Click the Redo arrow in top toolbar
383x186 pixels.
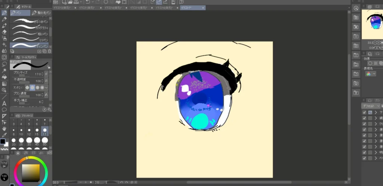click(98, 2)
